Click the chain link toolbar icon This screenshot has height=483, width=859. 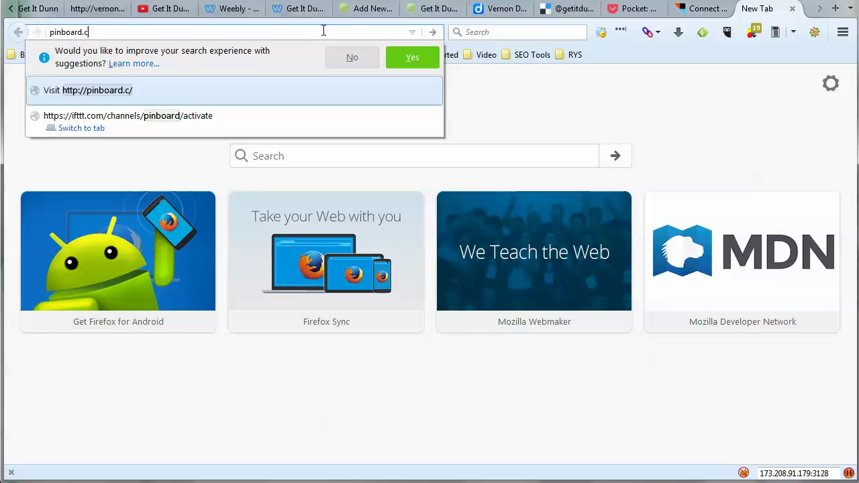pyautogui.click(x=647, y=32)
